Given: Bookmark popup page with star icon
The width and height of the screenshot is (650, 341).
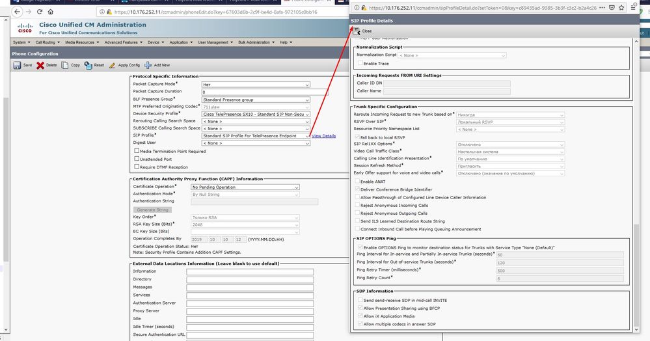Looking at the screenshot, I should 621,7.
